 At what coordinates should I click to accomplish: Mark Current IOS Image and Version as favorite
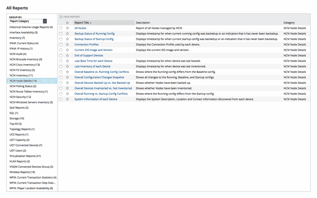(67, 50)
